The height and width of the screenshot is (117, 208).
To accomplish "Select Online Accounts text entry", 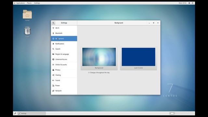I will tap(61, 65).
